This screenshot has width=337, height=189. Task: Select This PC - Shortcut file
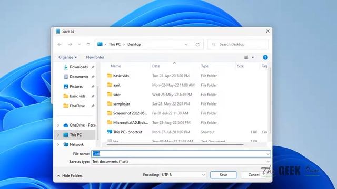(127, 132)
